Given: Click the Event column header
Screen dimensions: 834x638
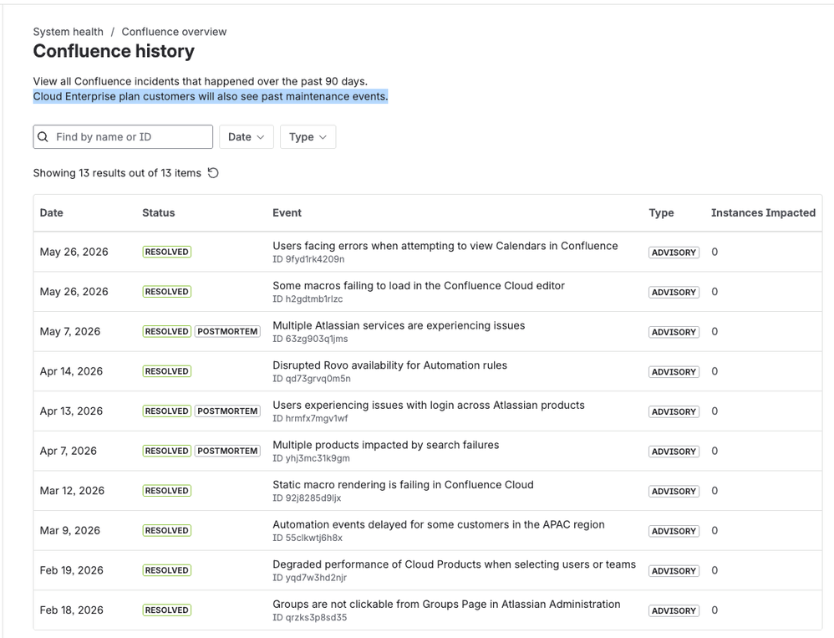Looking at the screenshot, I should pos(287,213).
